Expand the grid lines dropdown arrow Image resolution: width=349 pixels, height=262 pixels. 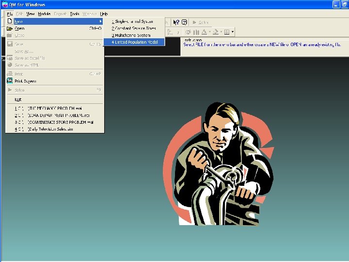point(233,32)
